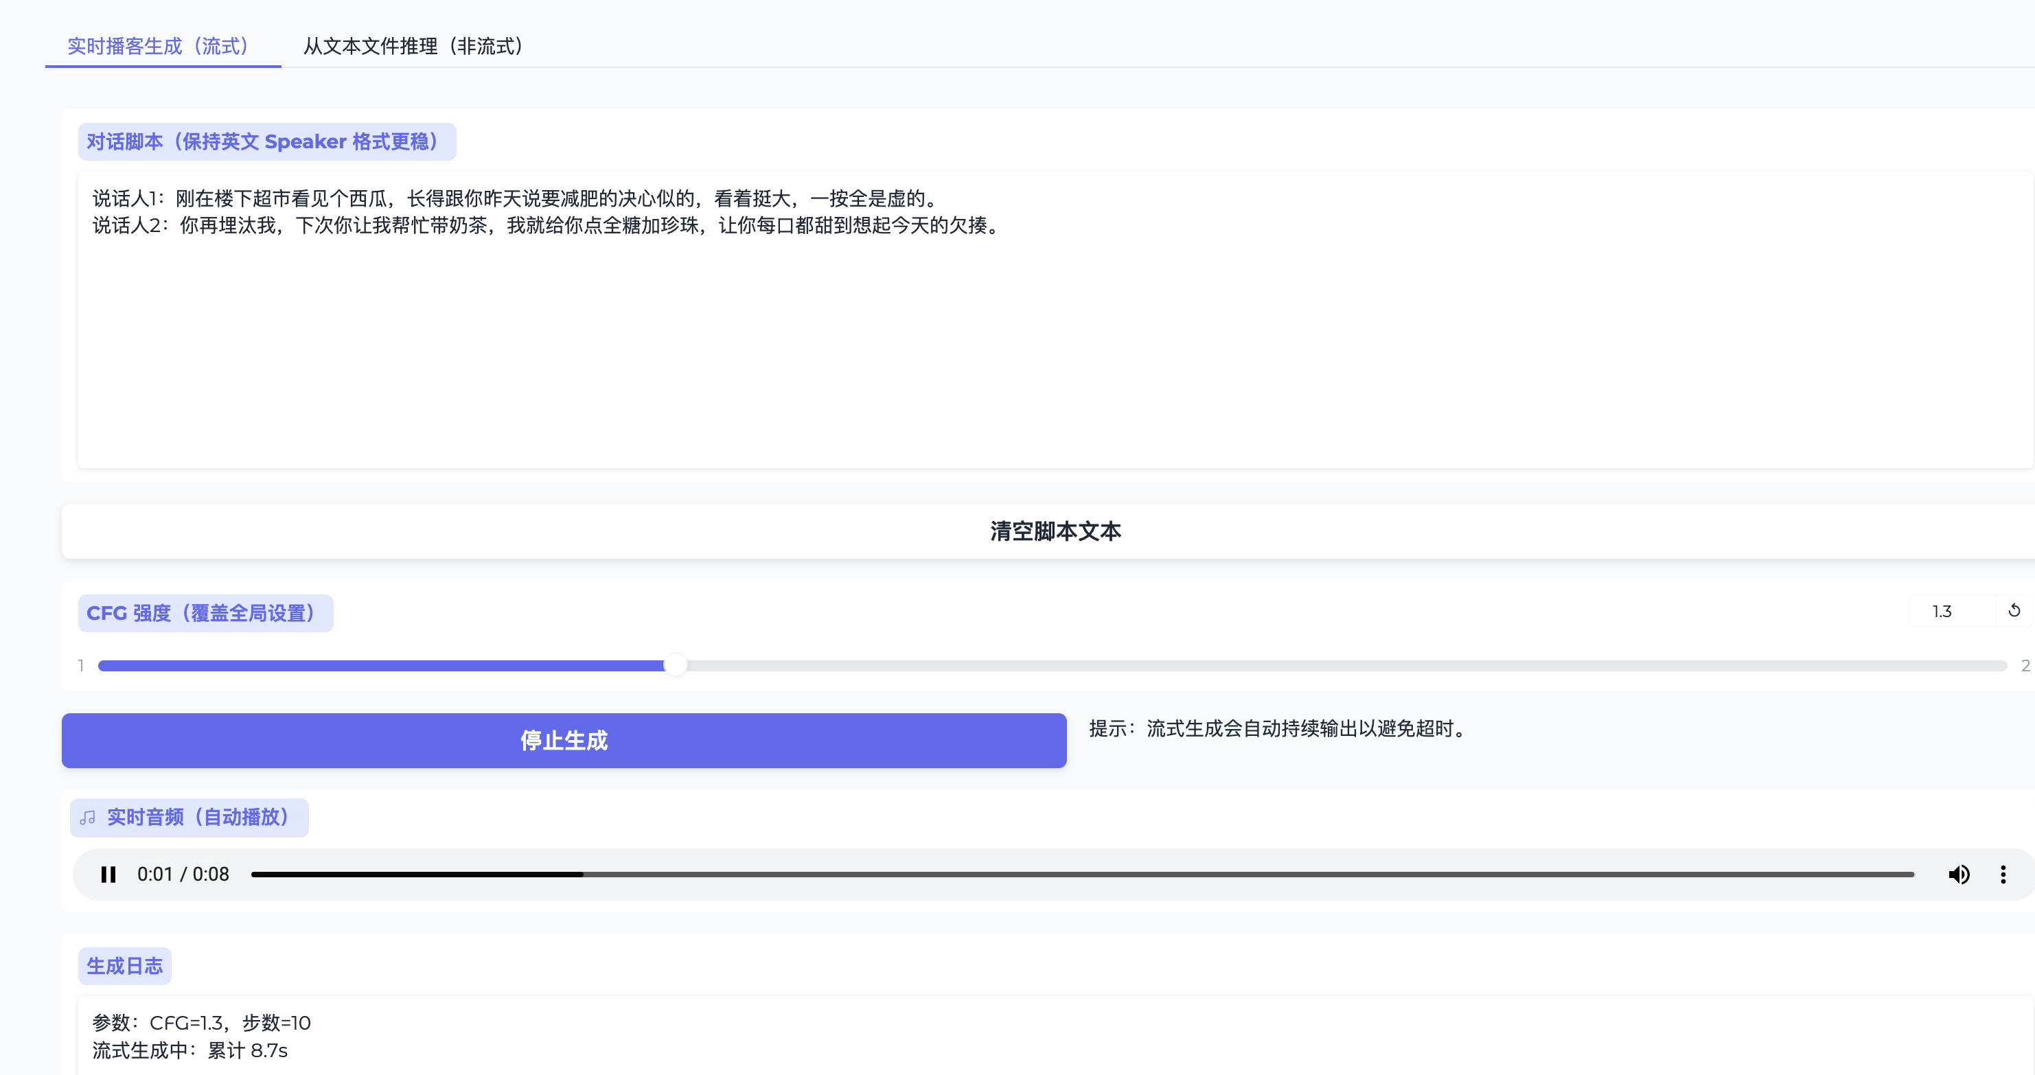Click the music note icon beside 实时音频
2035x1075 pixels.
point(88,818)
